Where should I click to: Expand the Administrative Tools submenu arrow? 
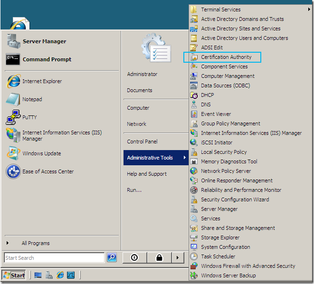(185, 158)
